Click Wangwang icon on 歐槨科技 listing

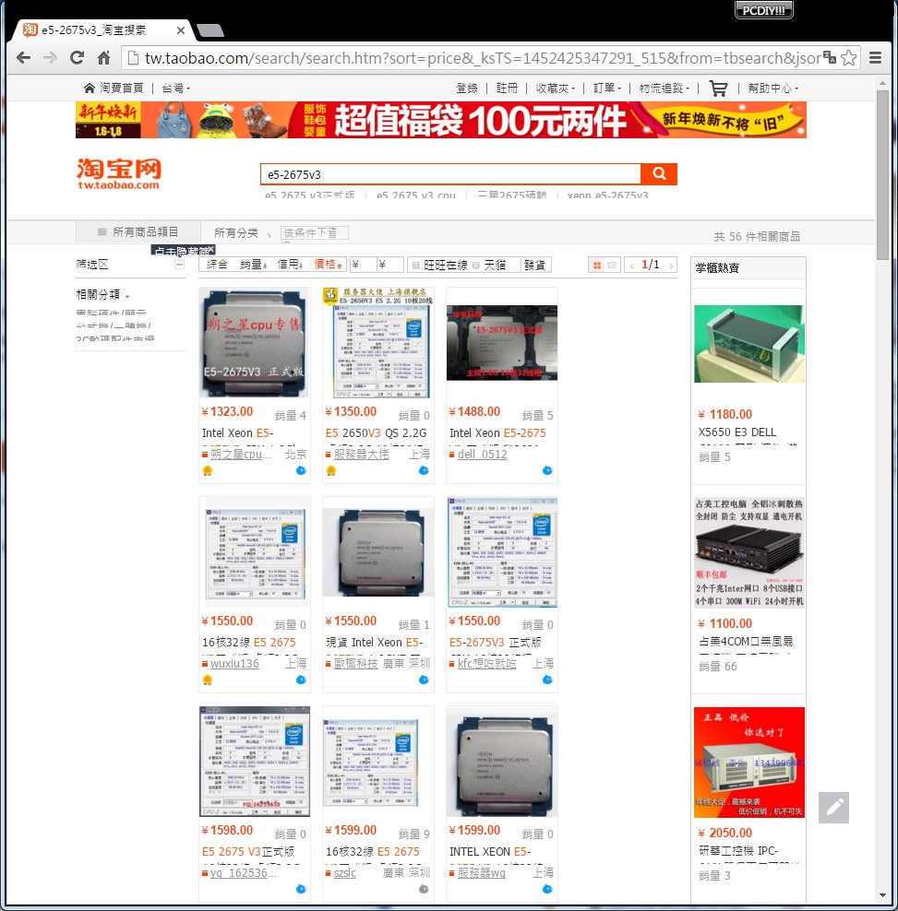coord(424,680)
